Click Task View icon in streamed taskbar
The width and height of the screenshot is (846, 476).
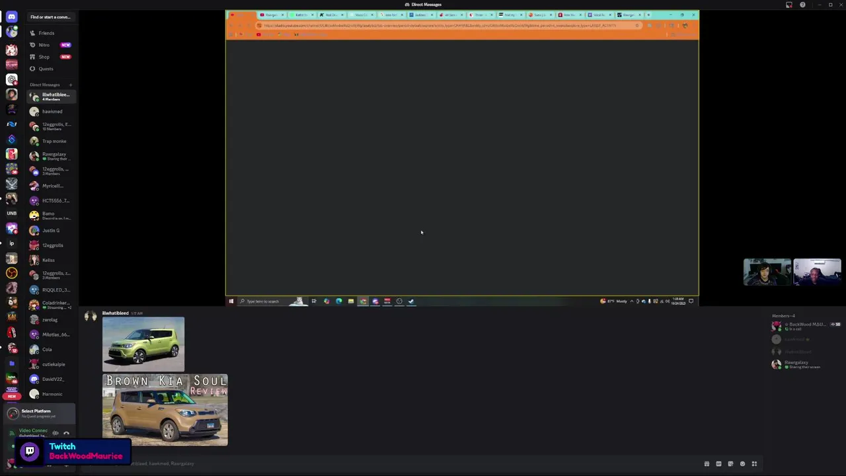click(314, 301)
